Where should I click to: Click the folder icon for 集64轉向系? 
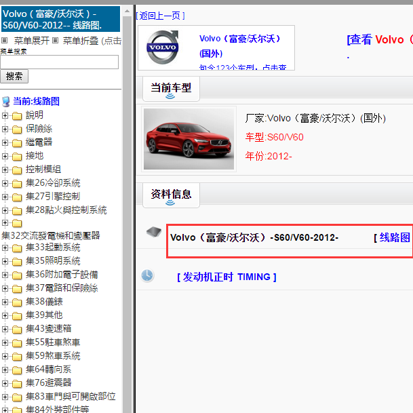tap(17, 370)
